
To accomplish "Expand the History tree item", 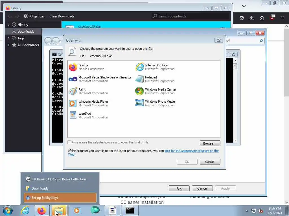I will (x=8, y=25).
